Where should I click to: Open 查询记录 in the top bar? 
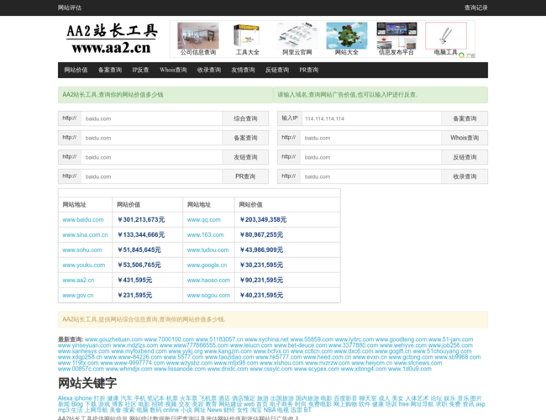coord(475,8)
